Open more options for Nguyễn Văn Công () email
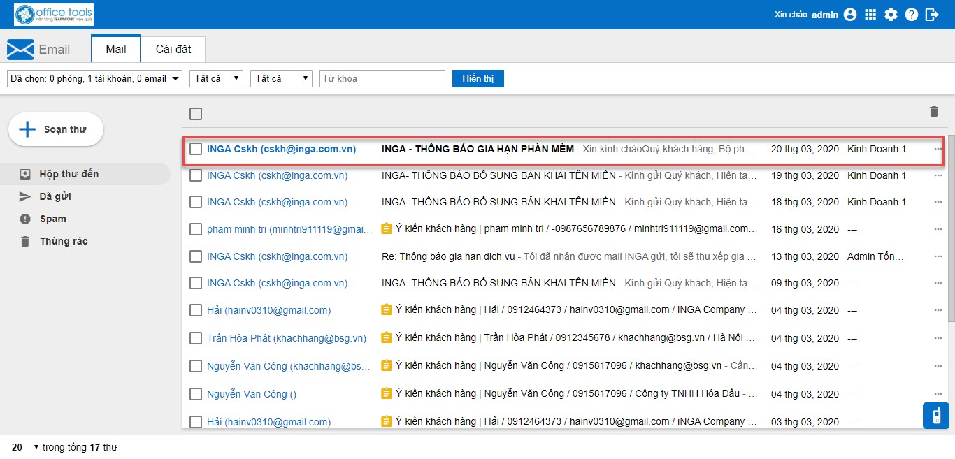Image resolution: width=955 pixels, height=459 pixels. (938, 394)
